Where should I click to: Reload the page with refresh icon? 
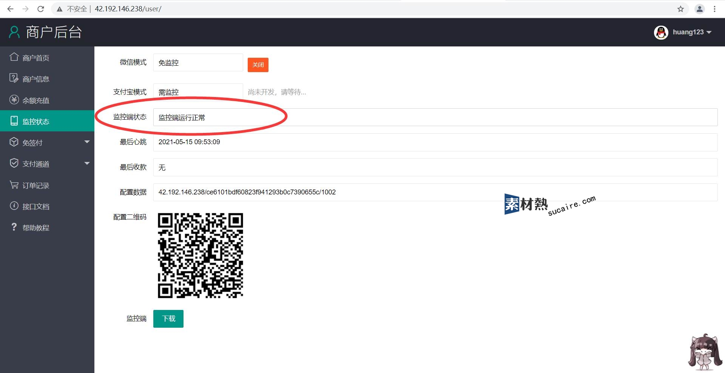point(41,9)
